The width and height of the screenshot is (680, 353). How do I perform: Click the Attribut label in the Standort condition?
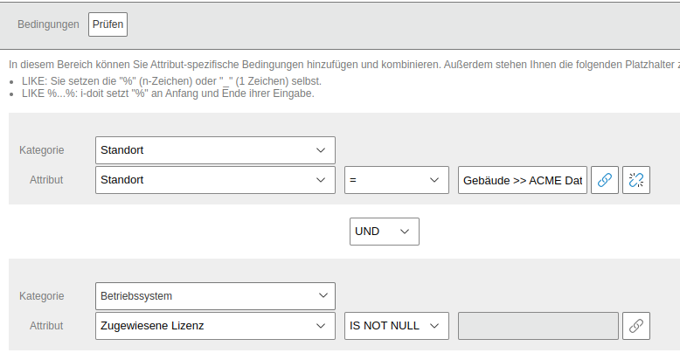tap(46, 180)
